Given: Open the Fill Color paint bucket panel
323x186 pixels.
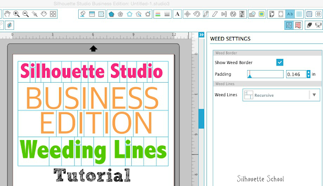Looking at the screenshot, I should point(83,14).
